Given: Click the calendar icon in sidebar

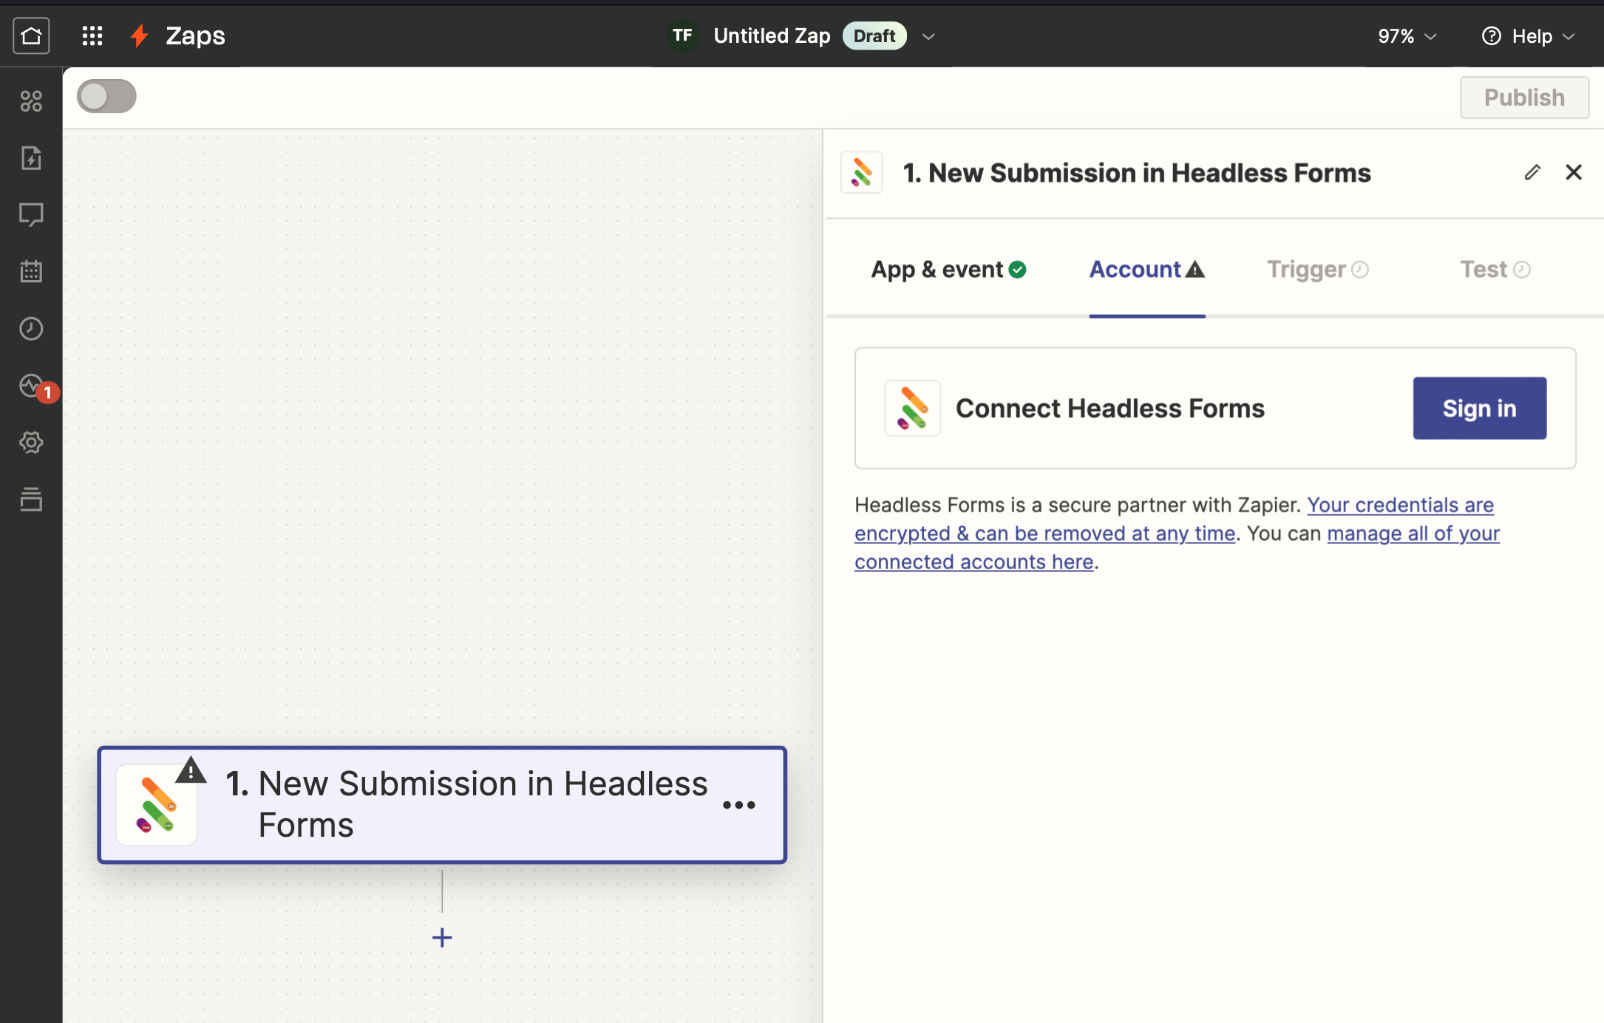Looking at the screenshot, I should point(32,271).
